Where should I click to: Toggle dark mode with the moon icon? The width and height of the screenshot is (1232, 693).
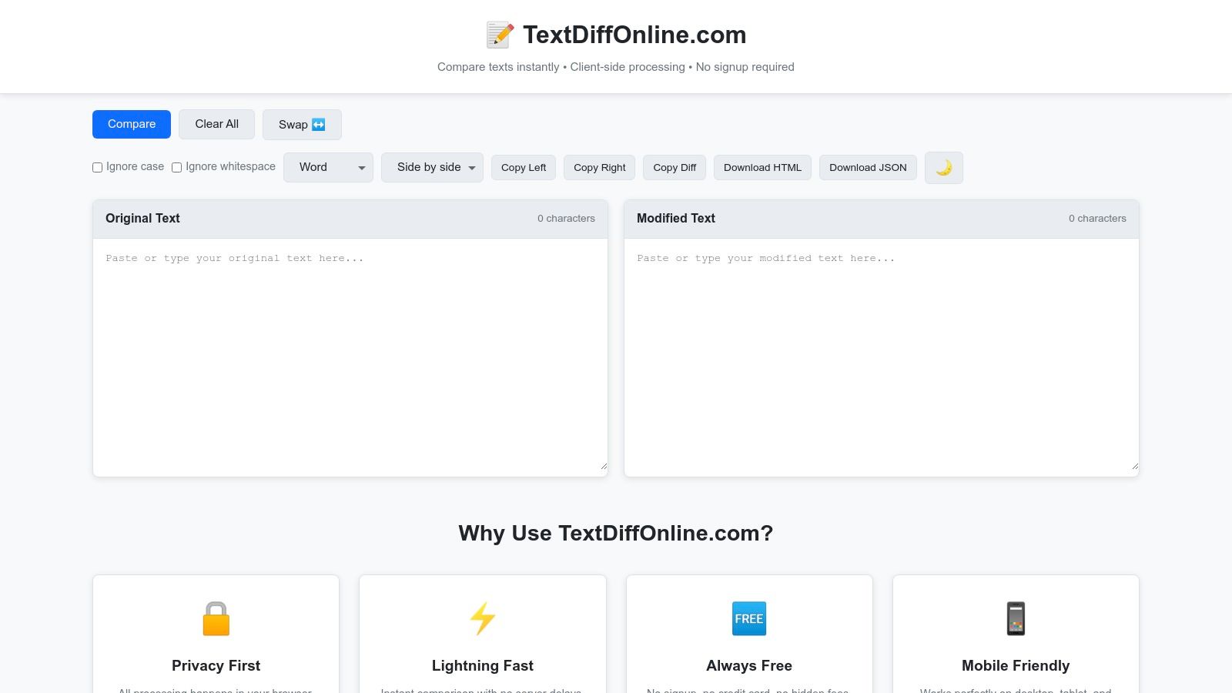[x=943, y=167]
